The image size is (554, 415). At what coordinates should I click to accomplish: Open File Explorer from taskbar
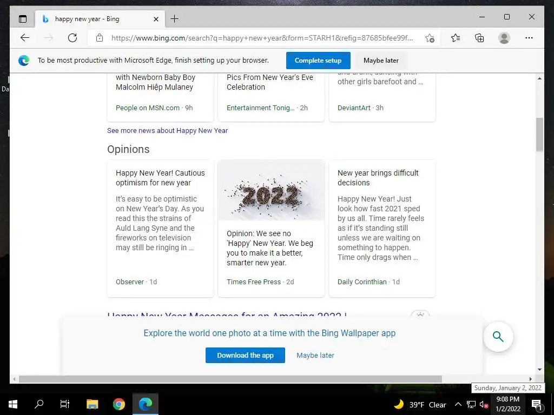tap(92, 404)
